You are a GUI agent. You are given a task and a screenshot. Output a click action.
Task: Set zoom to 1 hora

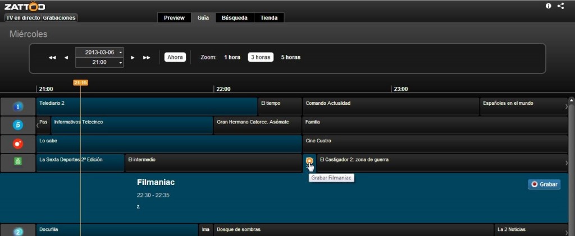(232, 57)
